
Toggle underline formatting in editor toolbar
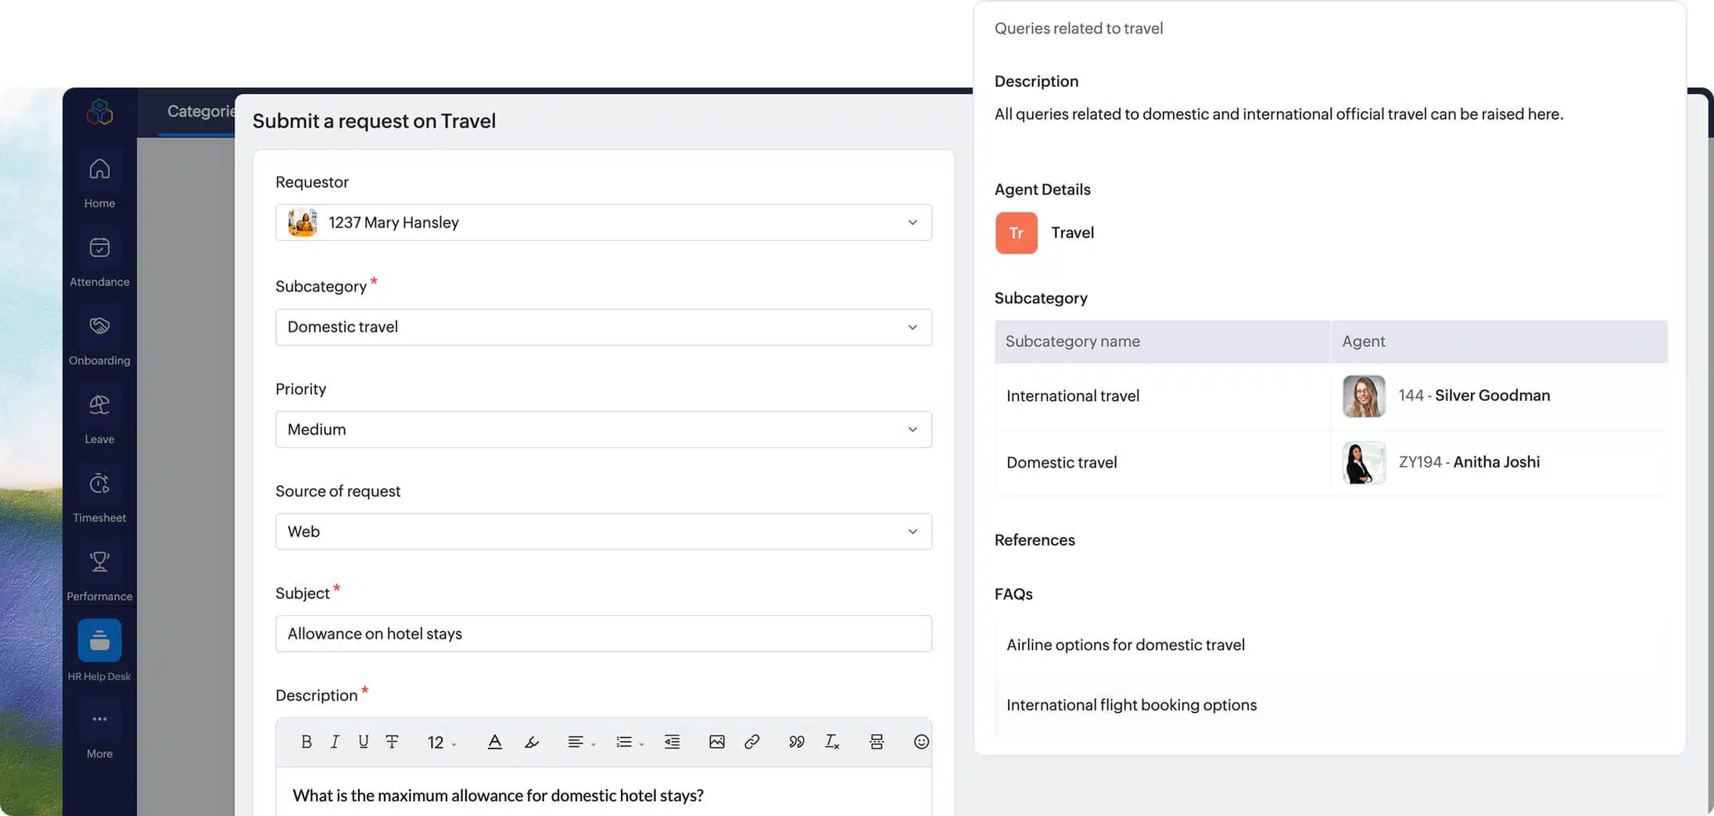click(x=363, y=742)
